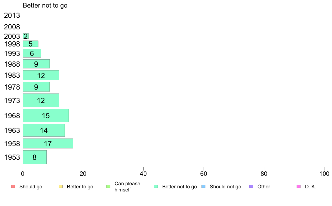The image size is (332, 206).
Task: Select the green Can please himself swatch
Action: (x=108, y=186)
